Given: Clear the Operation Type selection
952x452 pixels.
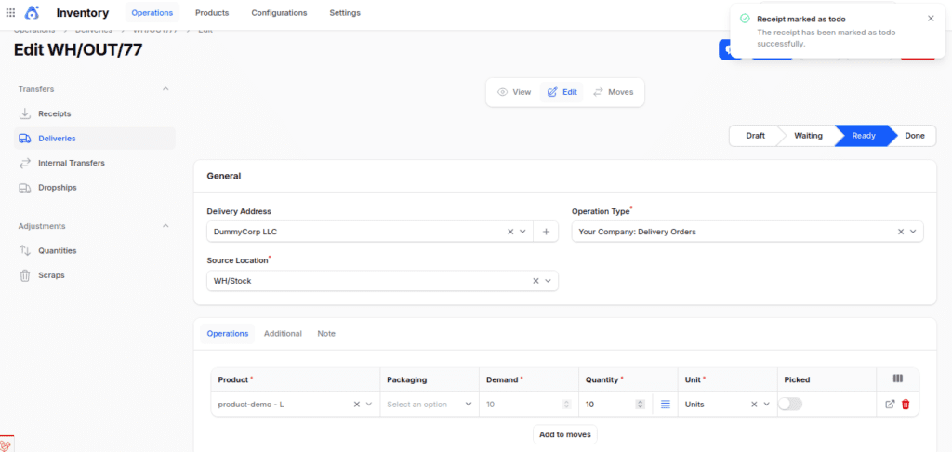Looking at the screenshot, I should click(901, 232).
